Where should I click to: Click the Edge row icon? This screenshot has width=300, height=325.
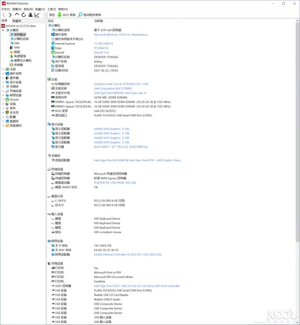click(53, 48)
